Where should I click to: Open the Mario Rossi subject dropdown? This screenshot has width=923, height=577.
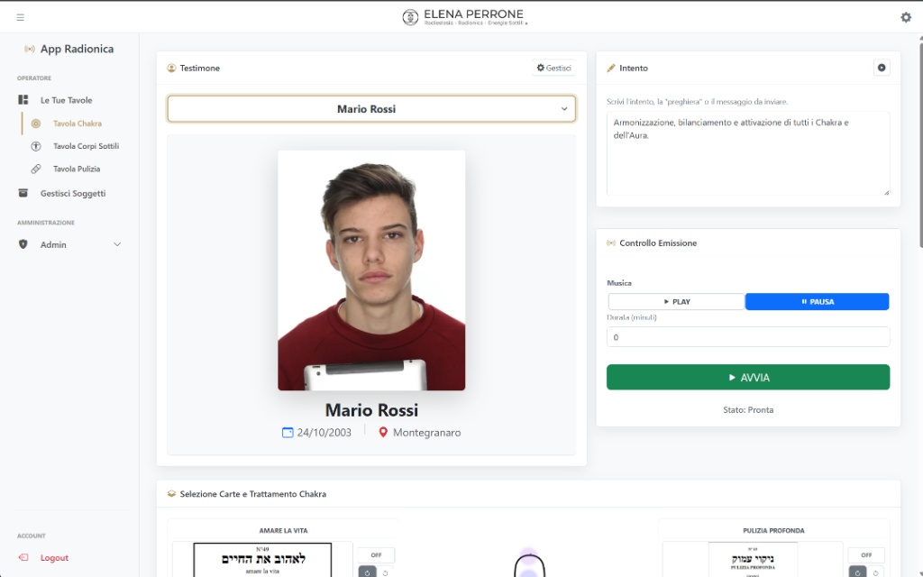tap(371, 109)
